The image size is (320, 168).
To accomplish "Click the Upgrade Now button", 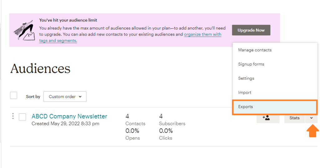I will tap(251, 30).
